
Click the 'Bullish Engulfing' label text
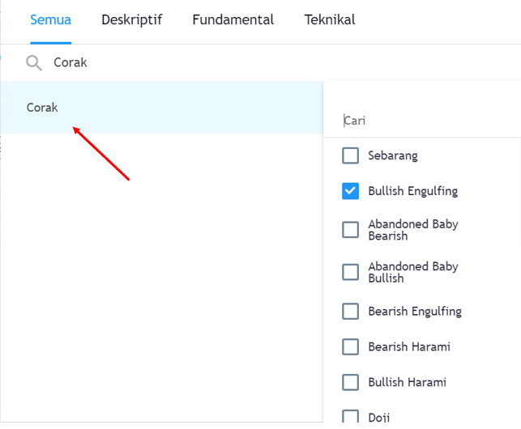tap(412, 191)
